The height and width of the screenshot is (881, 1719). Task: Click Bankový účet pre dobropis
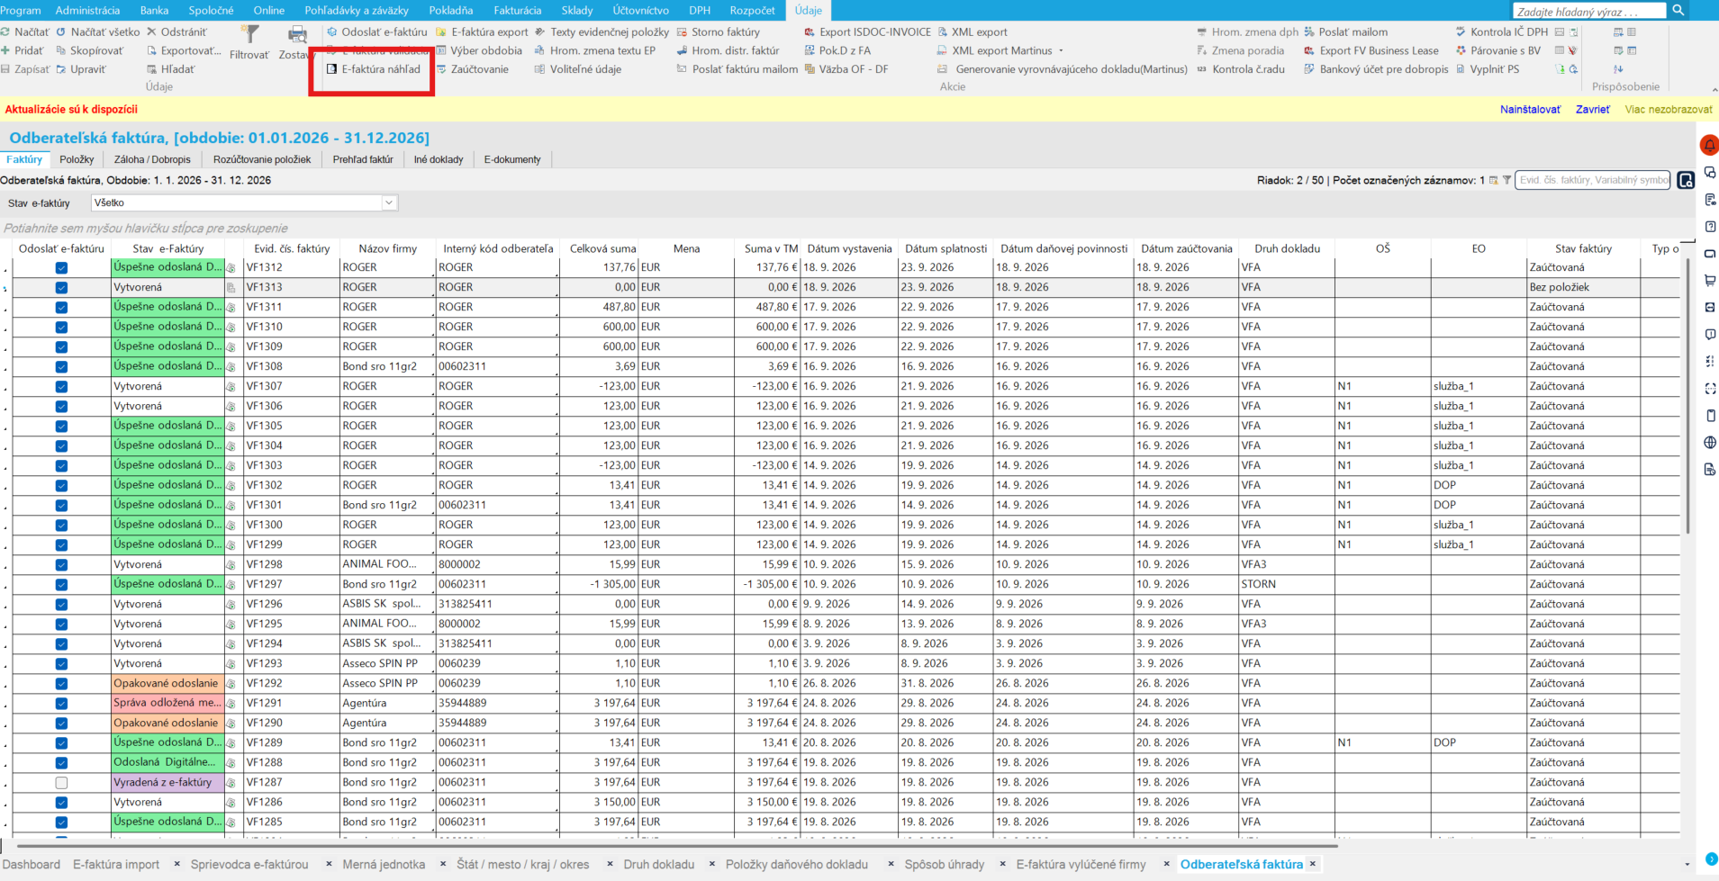click(x=1376, y=69)
